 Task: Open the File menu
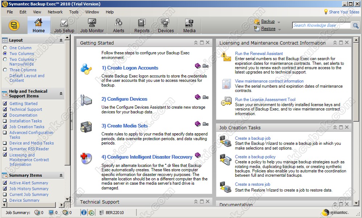(x=10, y=12)
